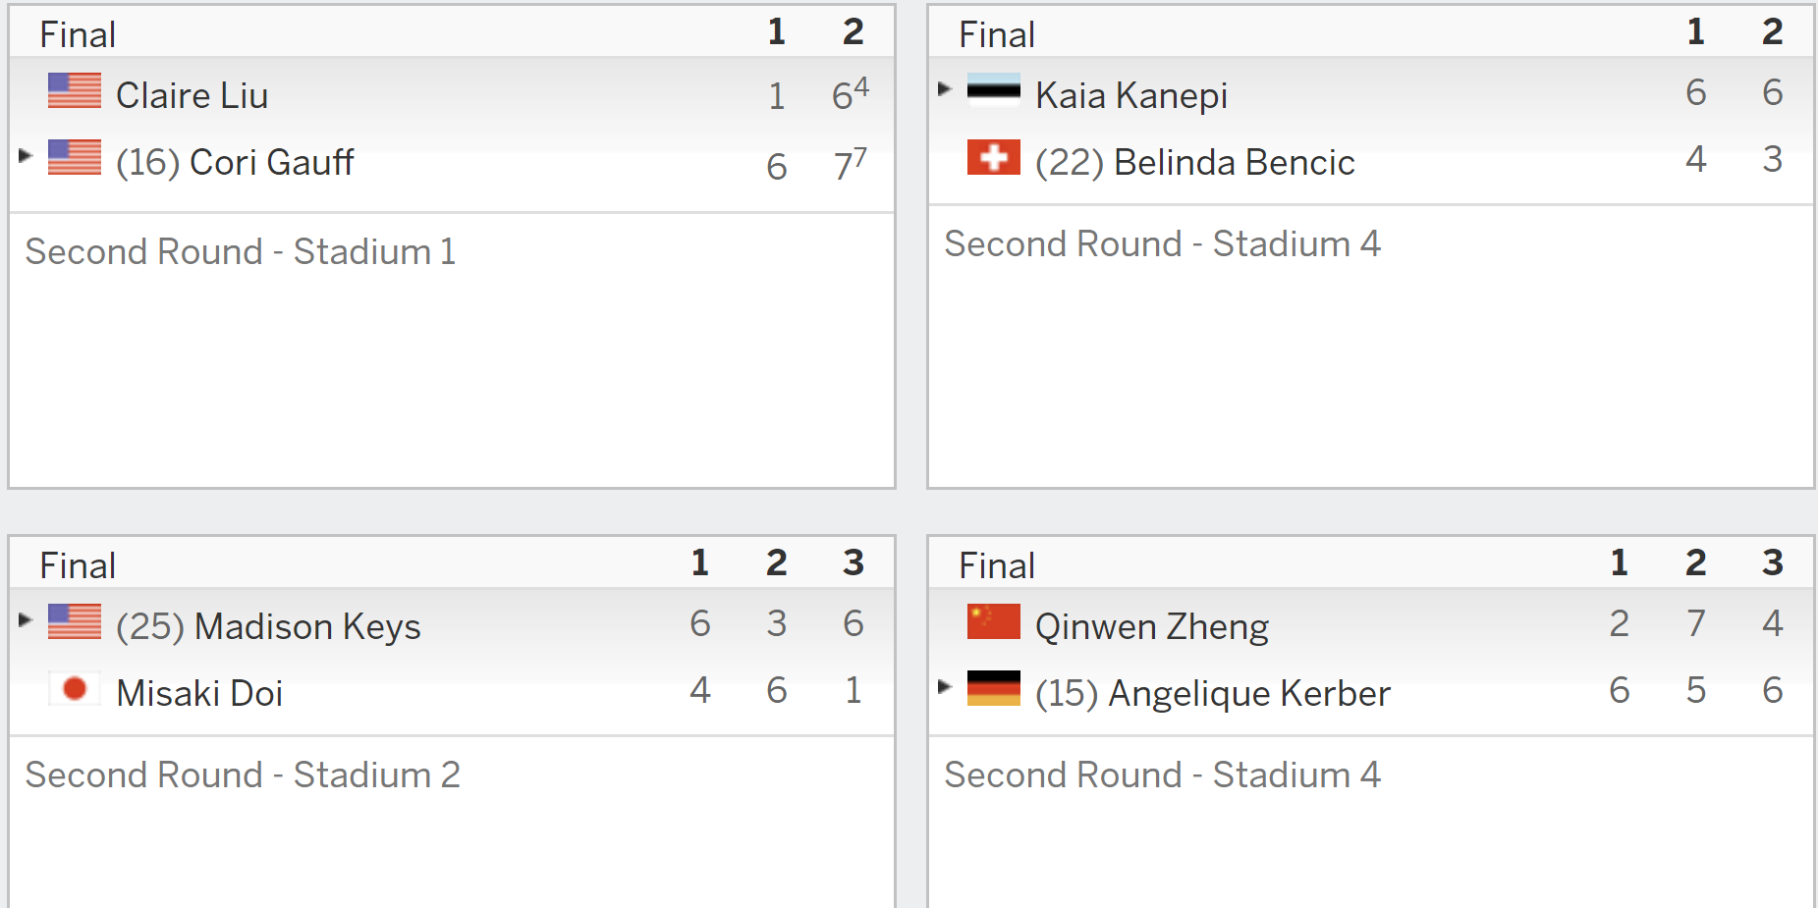Open Claire Liu's player profile

[x=192, y=95]
